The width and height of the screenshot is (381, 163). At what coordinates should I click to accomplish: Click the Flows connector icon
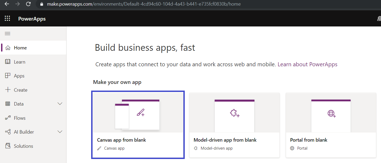click(x=8, y=118)
